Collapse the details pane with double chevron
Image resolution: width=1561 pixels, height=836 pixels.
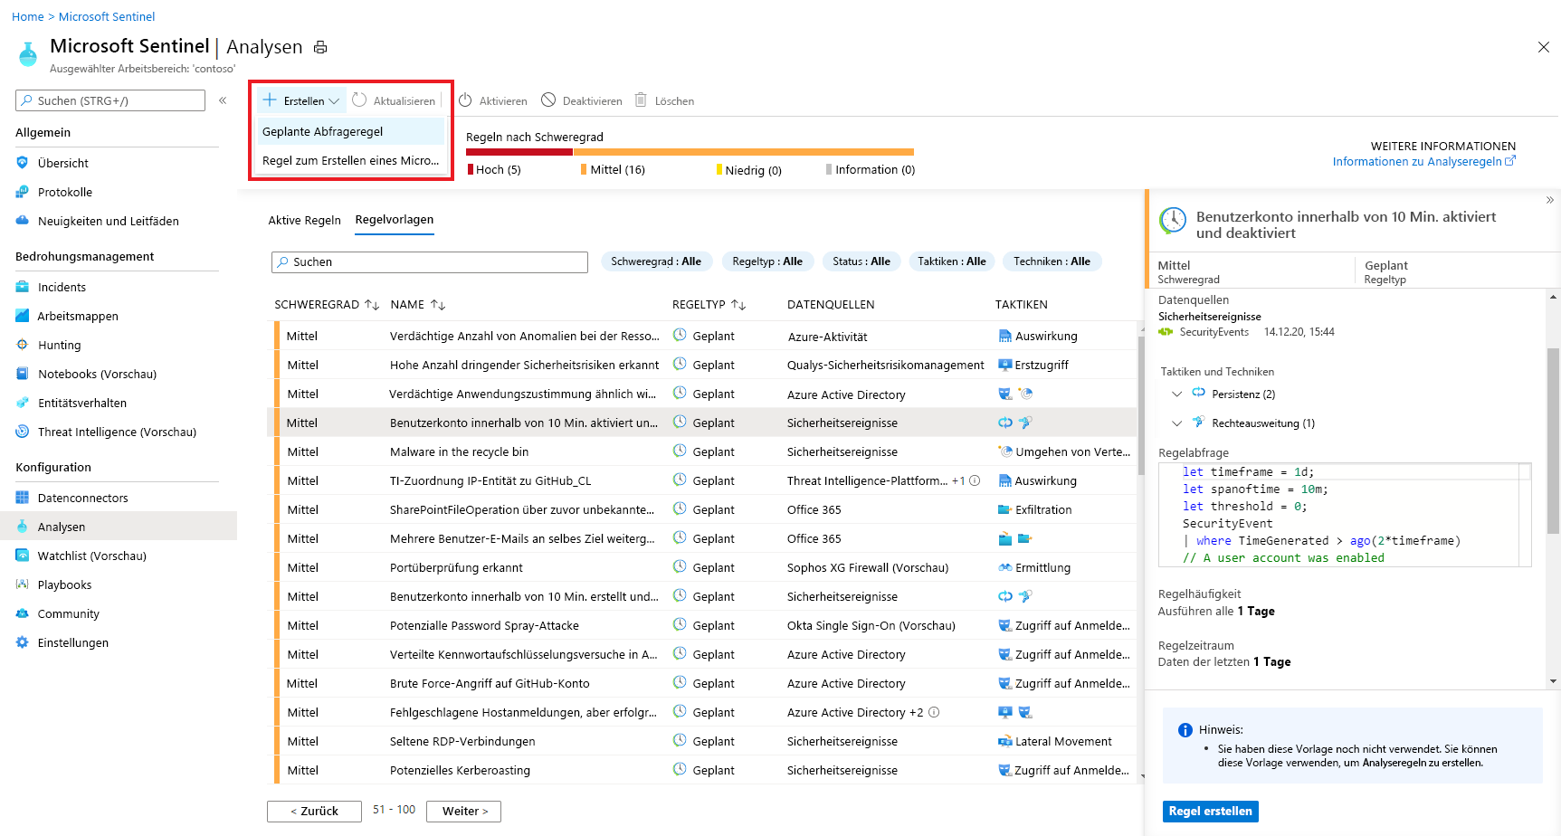(x=1549, y=200)
